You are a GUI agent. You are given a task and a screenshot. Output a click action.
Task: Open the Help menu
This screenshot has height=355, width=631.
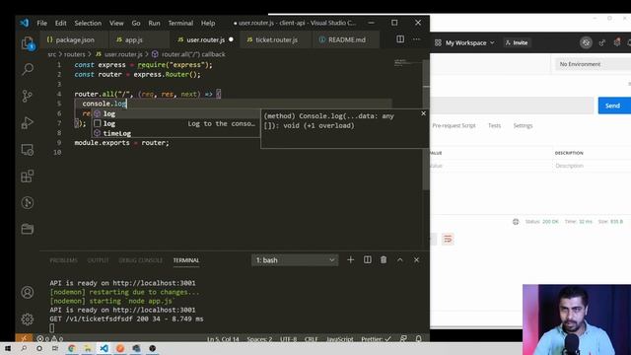pos(208,23)
